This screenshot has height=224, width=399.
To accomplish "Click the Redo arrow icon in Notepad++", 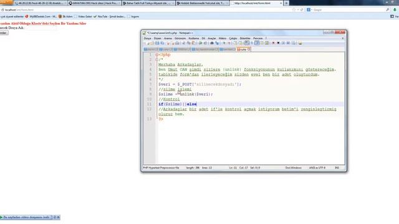I will [x=205, y=43].
